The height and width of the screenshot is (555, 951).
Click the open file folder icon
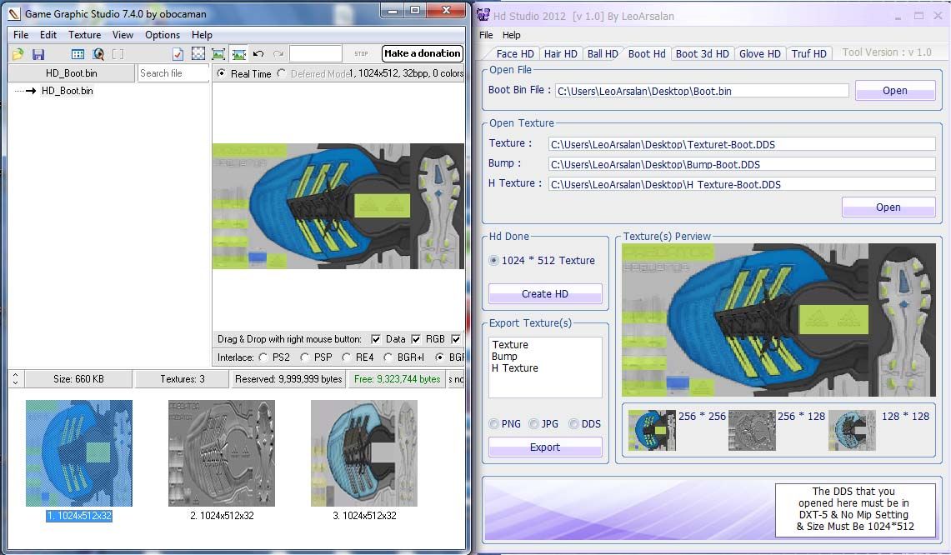pos(18,54)
